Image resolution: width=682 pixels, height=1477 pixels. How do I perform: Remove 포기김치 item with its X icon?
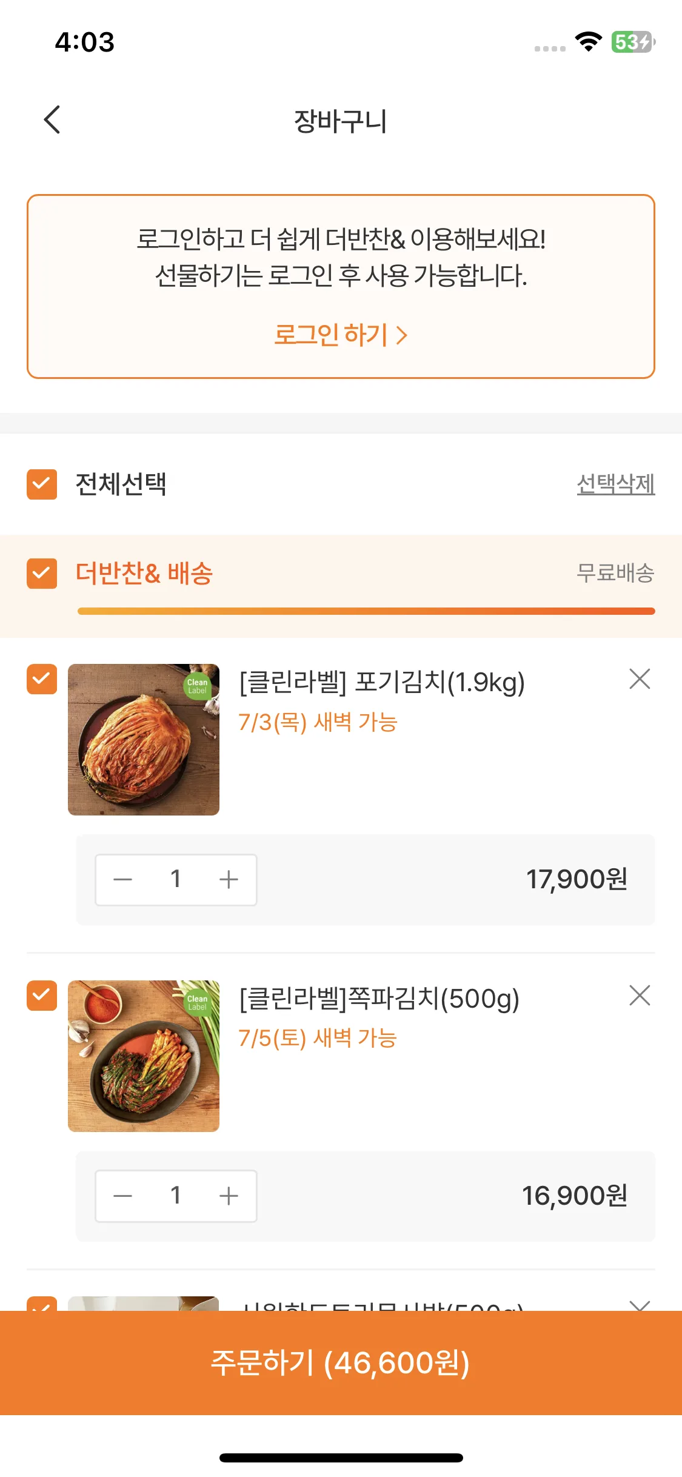point(640,679)
